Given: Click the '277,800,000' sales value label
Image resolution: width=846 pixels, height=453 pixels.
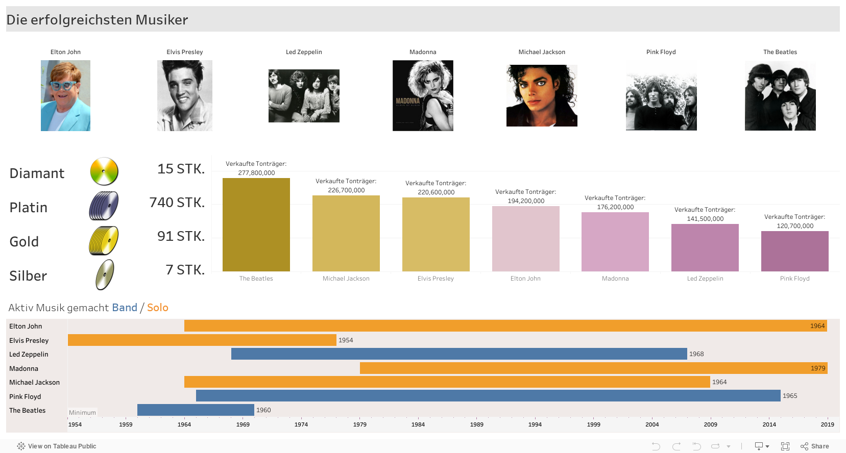Looking at the screenshot, I should 256,173.
